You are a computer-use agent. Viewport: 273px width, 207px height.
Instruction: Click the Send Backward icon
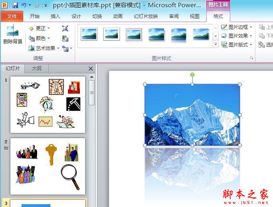(262, 36)
